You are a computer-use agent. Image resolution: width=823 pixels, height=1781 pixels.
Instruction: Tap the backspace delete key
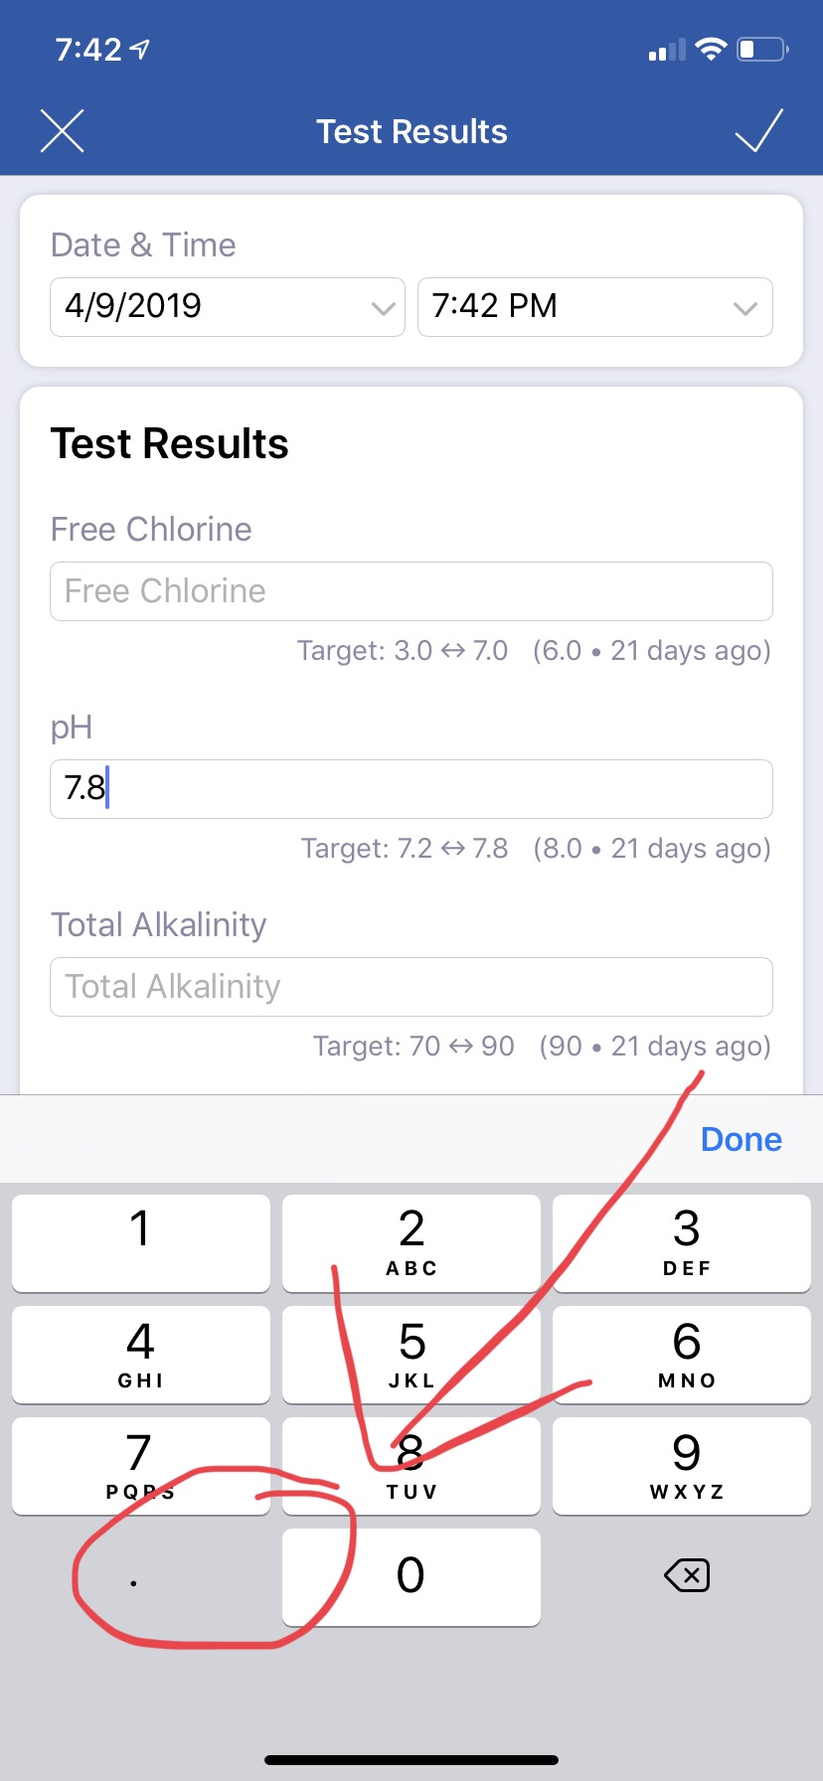pos(687,1575)
